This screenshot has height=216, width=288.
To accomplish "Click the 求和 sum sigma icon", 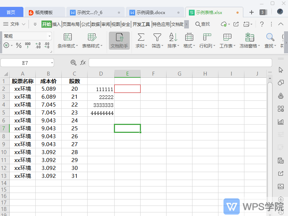I will [141, 37].
